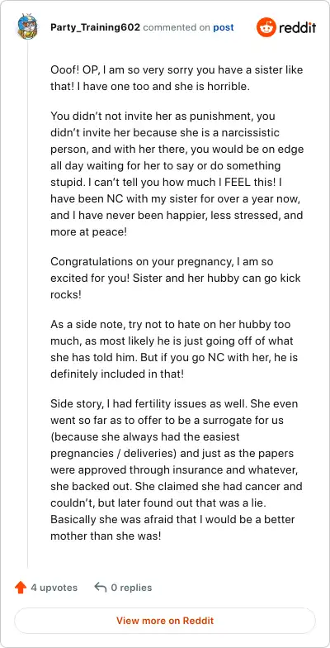330x648 pixels.
Task: Upvote the comment with orange arrow
Action: click(x=20, y=587)
